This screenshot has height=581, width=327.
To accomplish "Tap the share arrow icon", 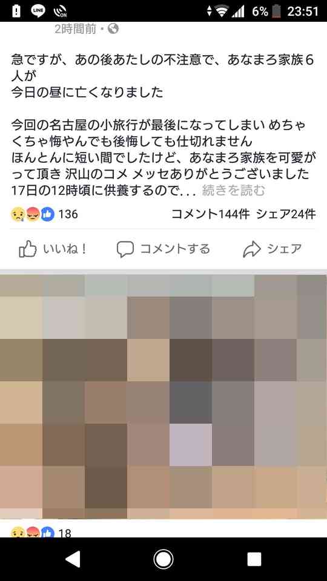I will click(252, 249).
